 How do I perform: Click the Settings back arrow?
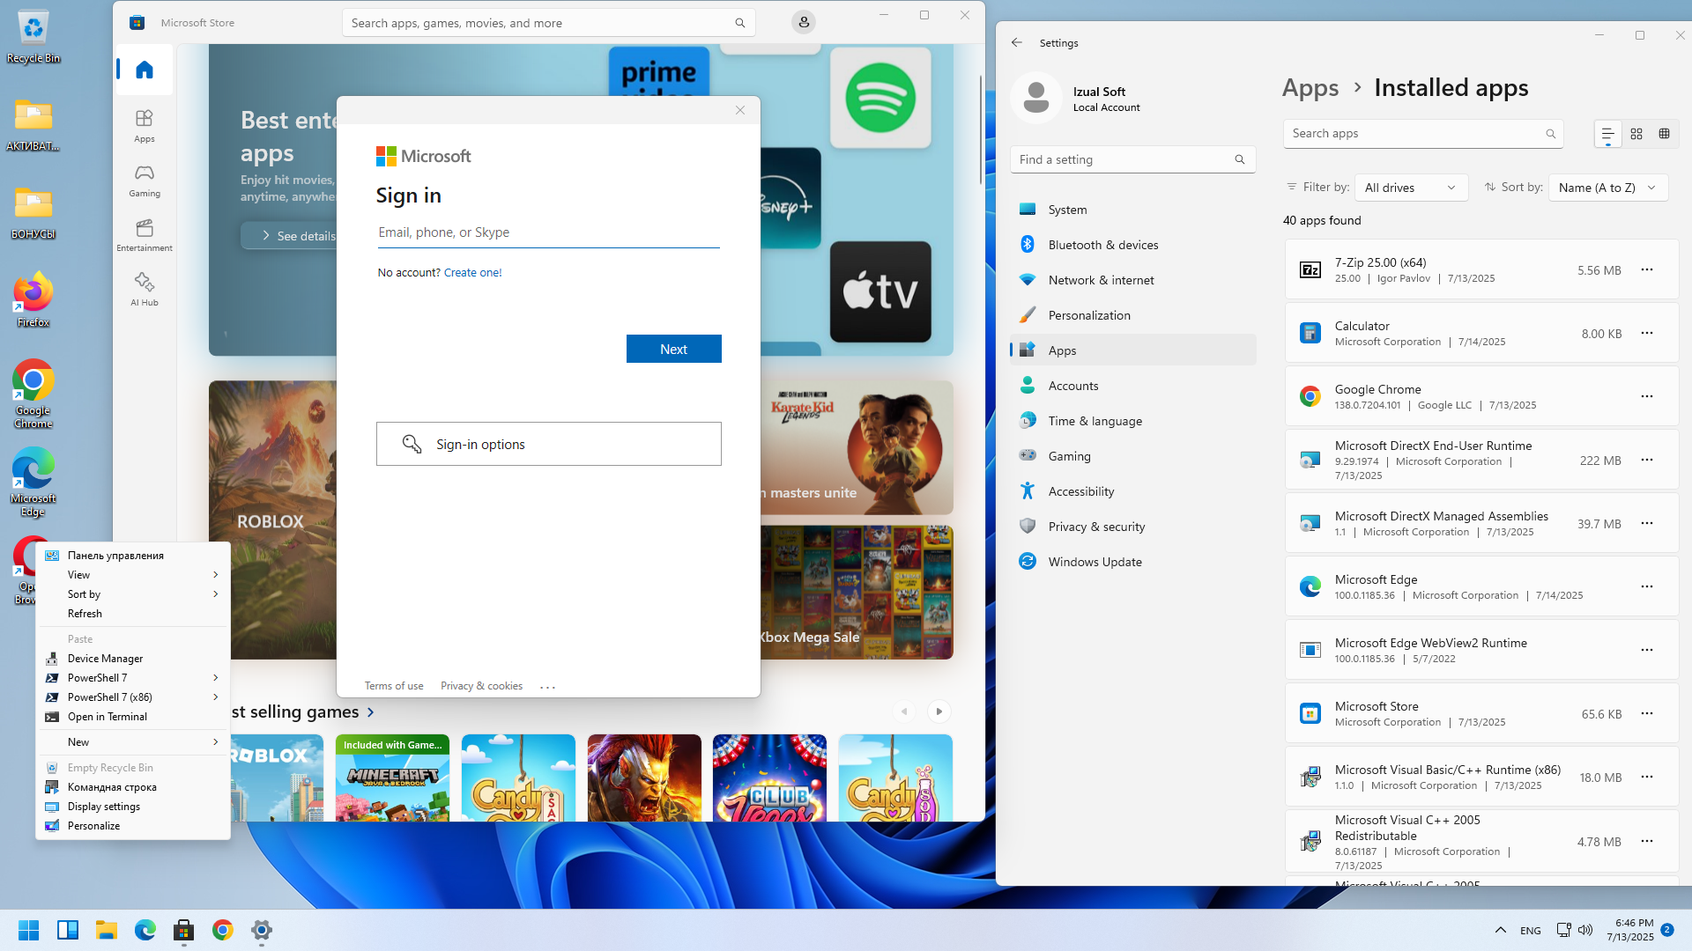1017,42
